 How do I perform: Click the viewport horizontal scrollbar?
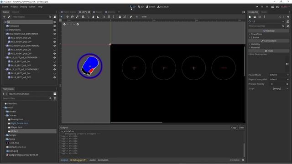pos(136,123)
